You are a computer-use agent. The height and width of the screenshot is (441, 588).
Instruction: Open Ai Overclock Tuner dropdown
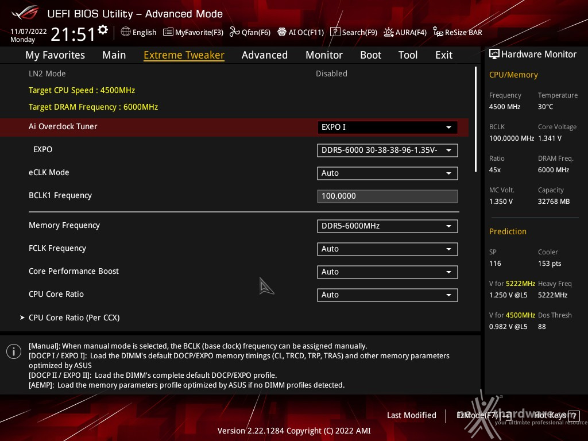coord(387,127)
